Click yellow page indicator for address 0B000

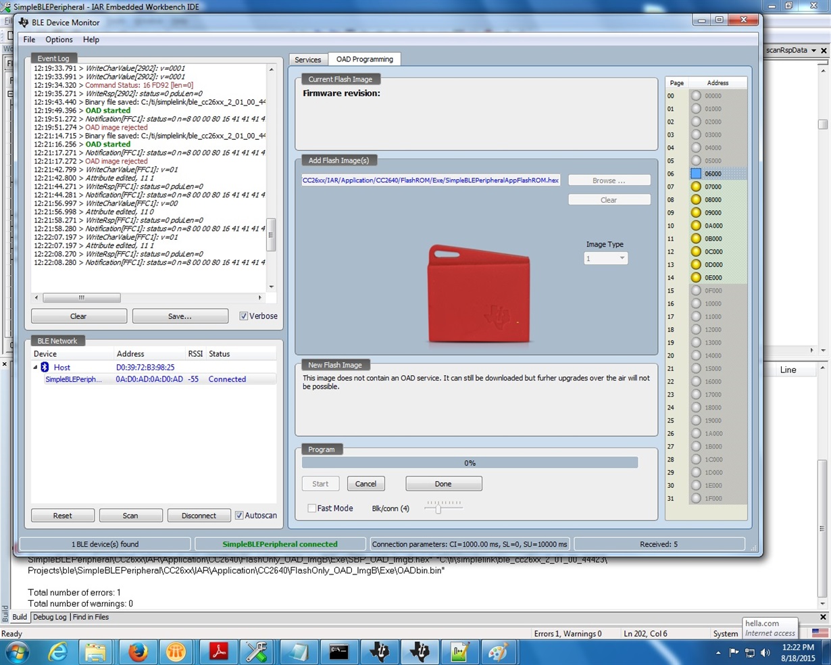(x=696, y=239)
